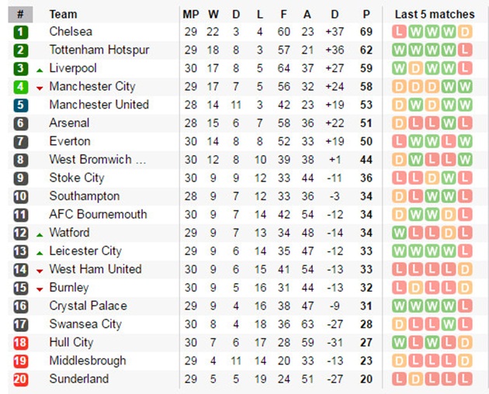The height and width of the screenshot is (394, 489).
Task: Click Manchester United's blue position 5 badge
Action: click(21, 105)
